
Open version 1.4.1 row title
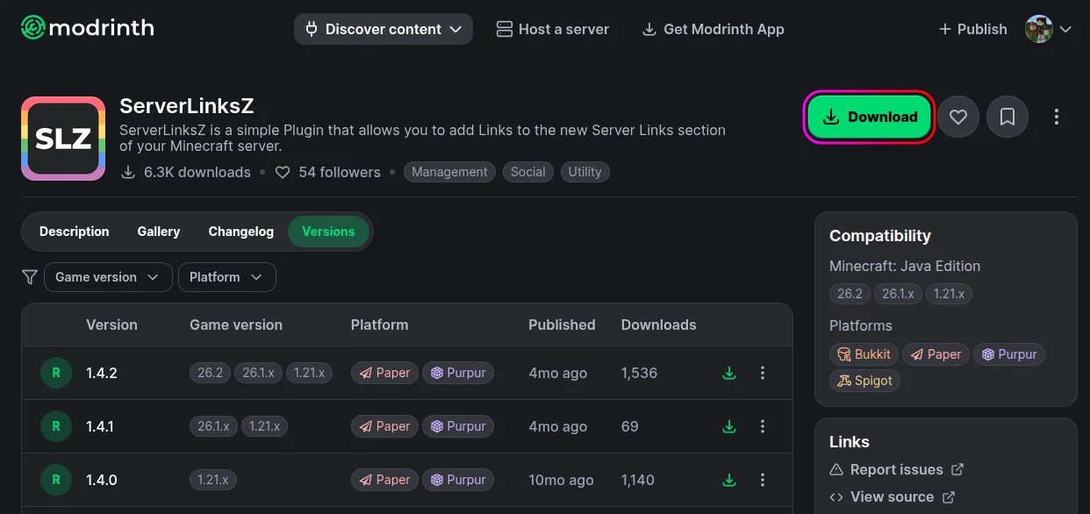[100, 426]
